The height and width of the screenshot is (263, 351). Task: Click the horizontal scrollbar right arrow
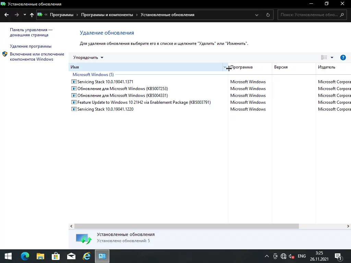348,226
